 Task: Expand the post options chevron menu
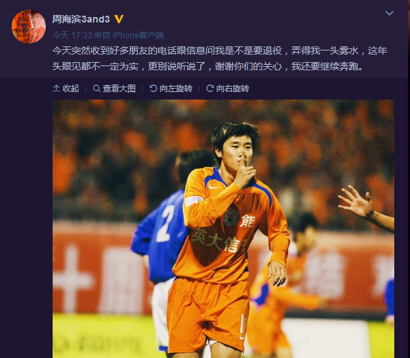tap(389, 13)
